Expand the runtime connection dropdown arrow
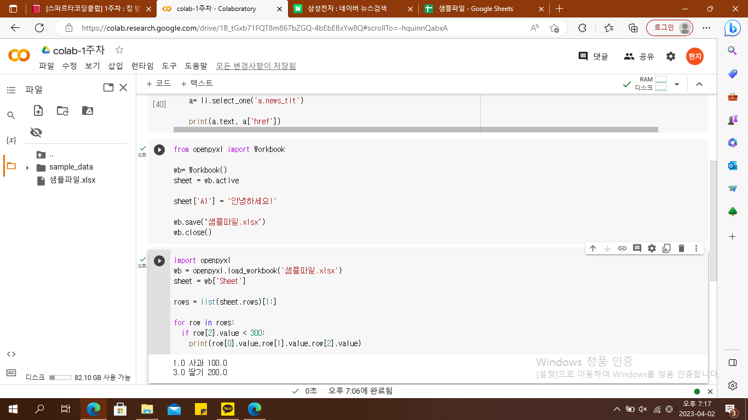This screenshot has height=420, width=748. (x=677, y=84)
